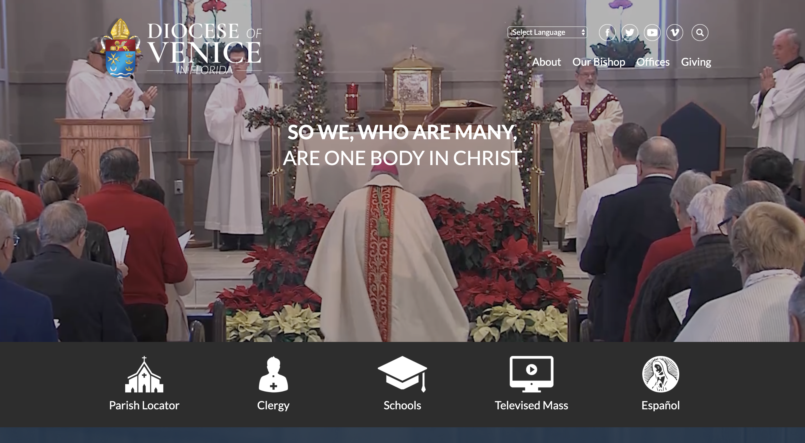Click the Parish Locator text link
805x443 pixels.
(x=144, y=405)
